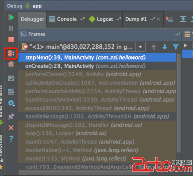Move down to the next frame
Screen dimensions: 193x176
165,47
